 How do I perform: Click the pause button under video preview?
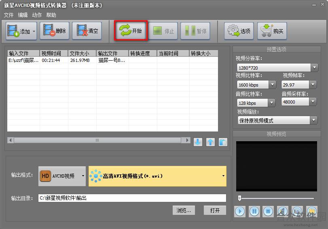click(254, 212)
